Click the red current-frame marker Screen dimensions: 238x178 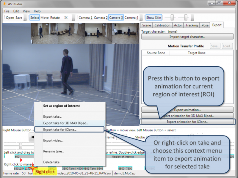(21, 160)
